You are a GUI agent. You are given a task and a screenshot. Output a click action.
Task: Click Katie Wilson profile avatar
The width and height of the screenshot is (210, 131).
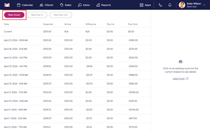coord(182,5)
